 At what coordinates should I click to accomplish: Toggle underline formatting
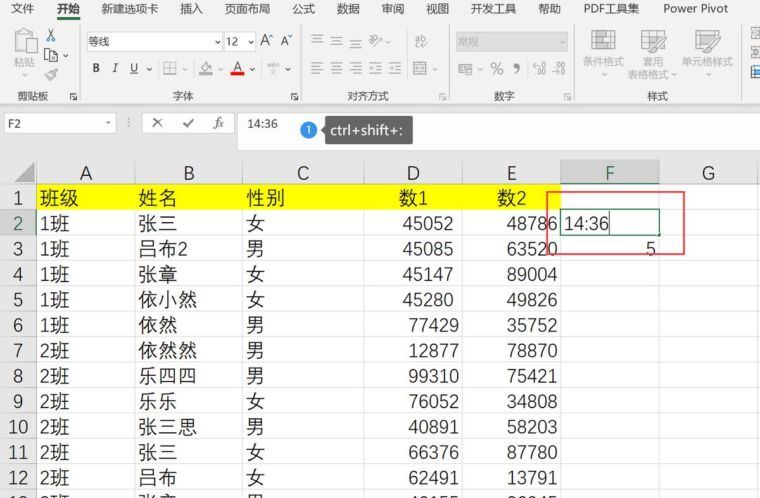tap(134, 68)
